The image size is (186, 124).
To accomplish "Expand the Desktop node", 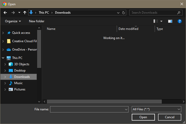I will coord(5,71).
